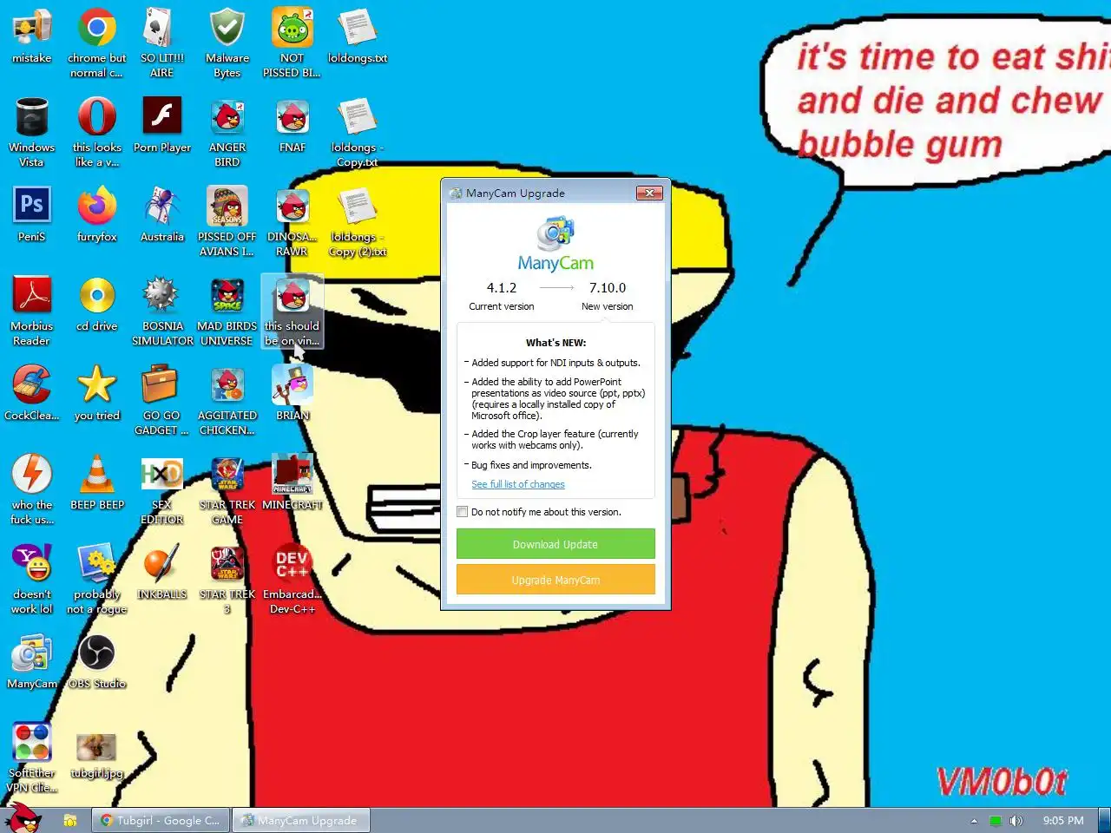The image size is (1111, 833).
Task: Click the orange Upgrade ManyCam button
Action: (555, 580)
